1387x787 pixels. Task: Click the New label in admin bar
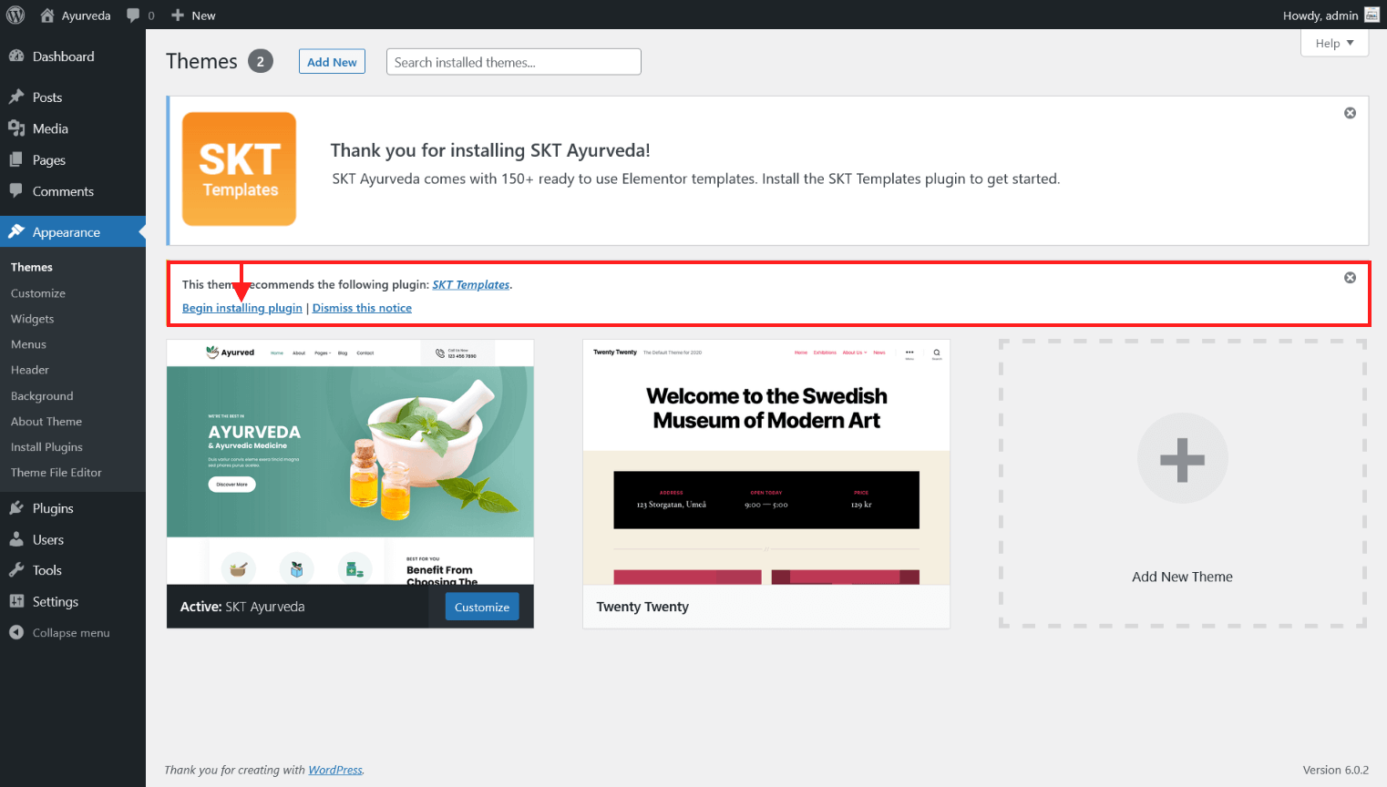coord(204,15)
